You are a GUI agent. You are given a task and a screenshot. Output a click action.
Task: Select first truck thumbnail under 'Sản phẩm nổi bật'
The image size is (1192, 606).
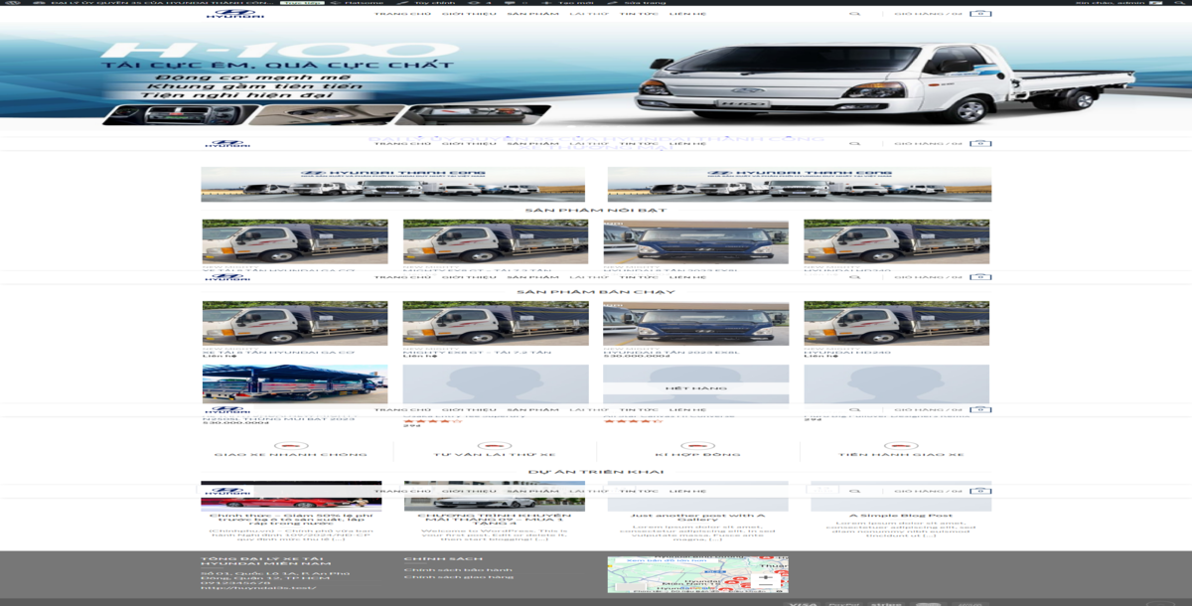pyautogui.click(x=295, y=241)
